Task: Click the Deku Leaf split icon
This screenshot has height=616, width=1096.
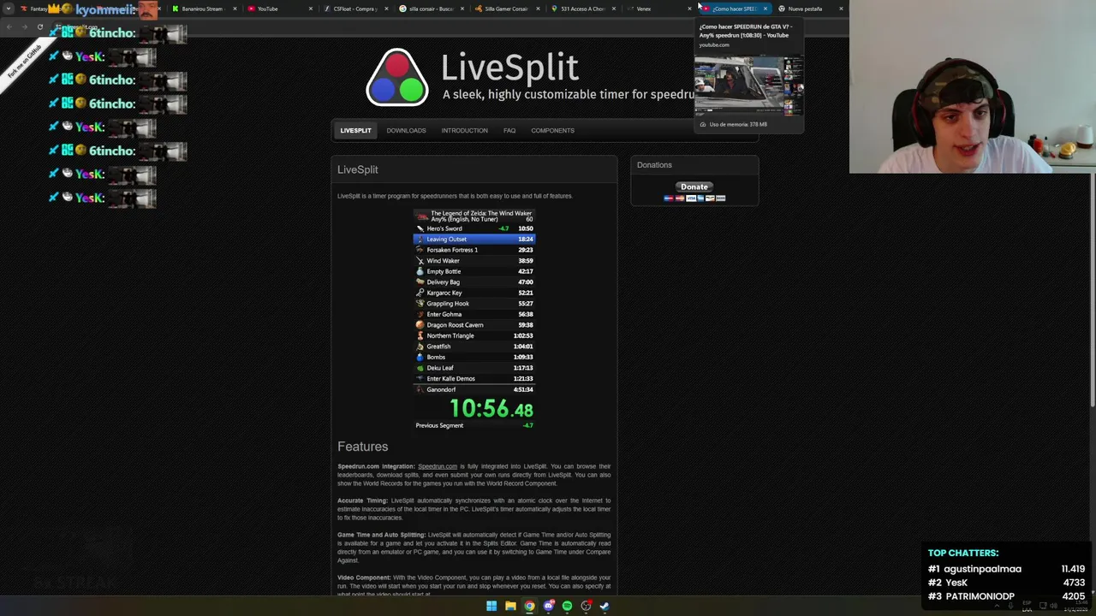Action: click(x=420, y=368)
